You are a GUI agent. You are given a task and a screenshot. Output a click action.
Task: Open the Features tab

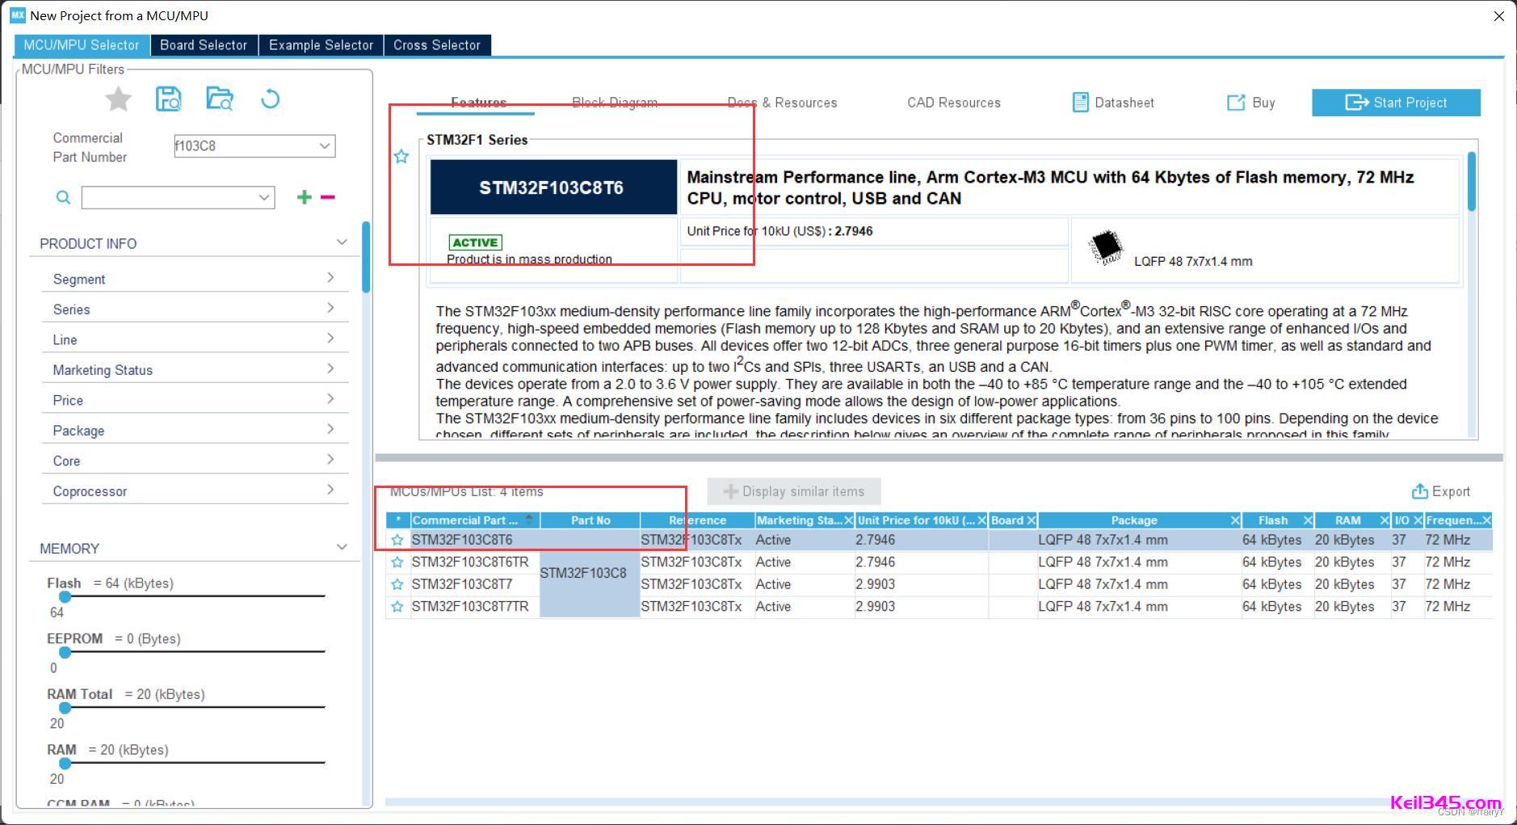478,103
